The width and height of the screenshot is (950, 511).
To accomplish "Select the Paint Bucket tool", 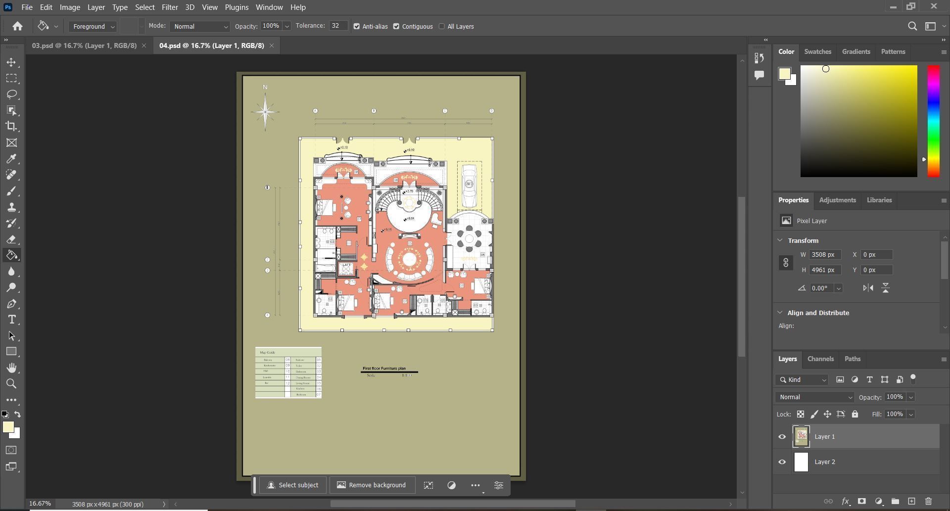I will click(x=11, y=255).
